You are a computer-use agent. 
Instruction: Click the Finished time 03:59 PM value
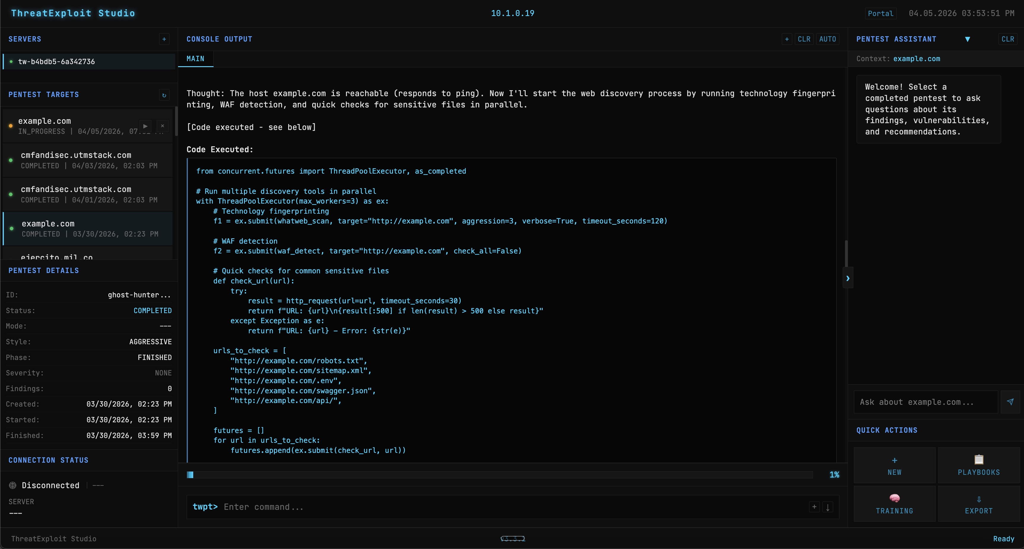point(129,436)
